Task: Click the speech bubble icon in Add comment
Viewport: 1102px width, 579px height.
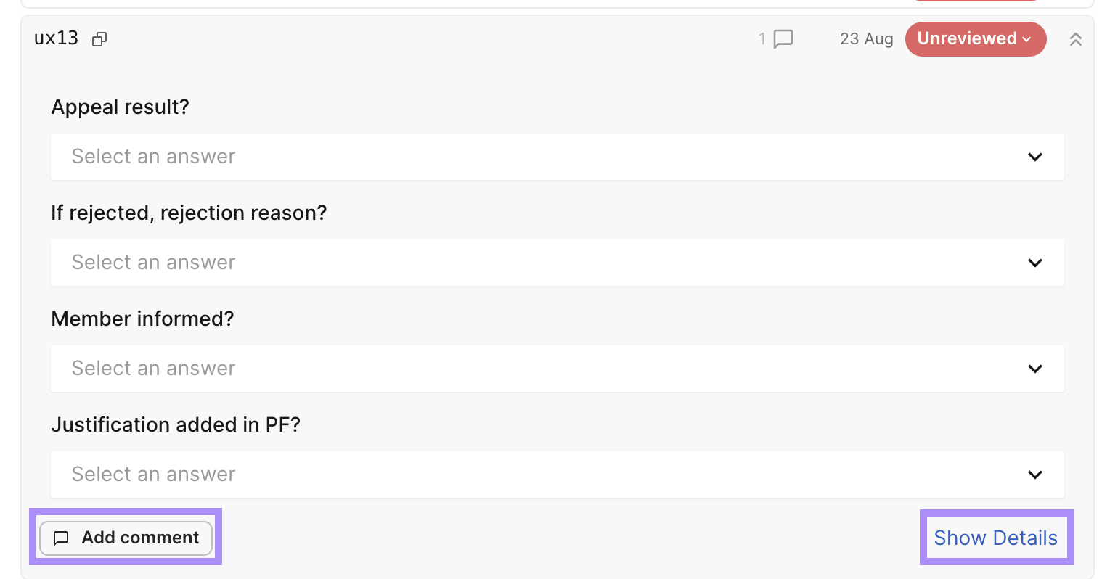Action: tap(62, 538)
